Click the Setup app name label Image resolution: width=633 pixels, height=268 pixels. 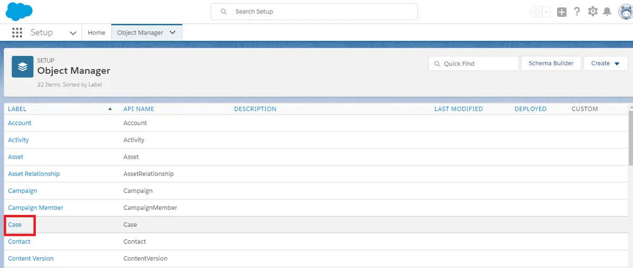point(42,33)
